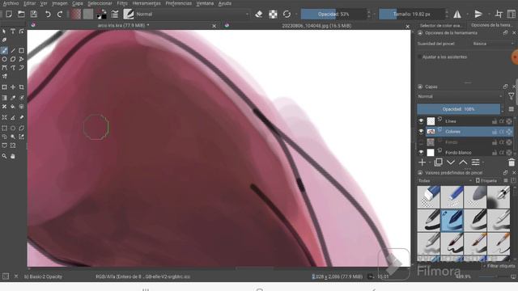Screen dimensions: 518x291
Task: Adjust the brush Tamaño slider
Action: point(412,15)
